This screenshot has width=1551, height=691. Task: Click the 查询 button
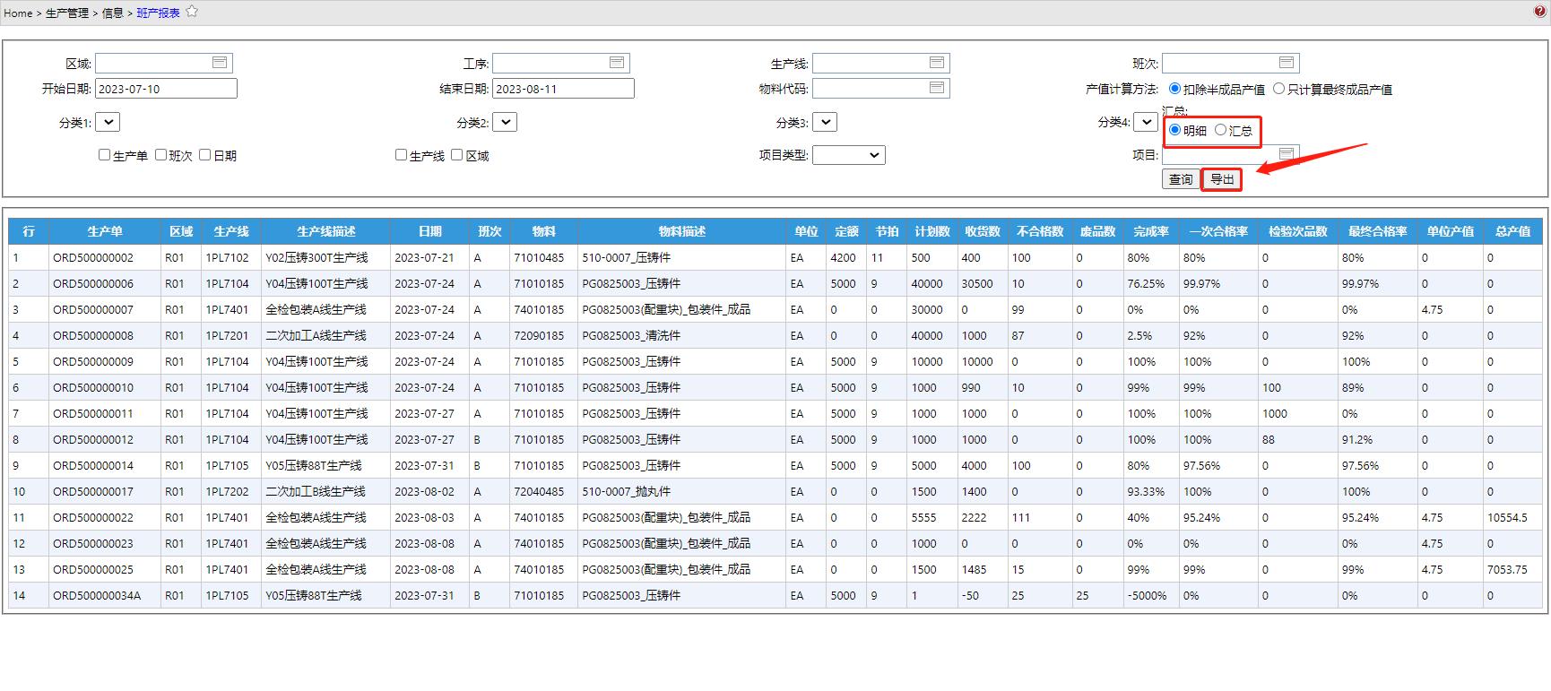1181,179
